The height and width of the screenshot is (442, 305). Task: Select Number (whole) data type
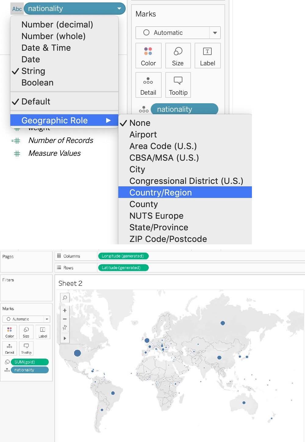click(53, 36)
